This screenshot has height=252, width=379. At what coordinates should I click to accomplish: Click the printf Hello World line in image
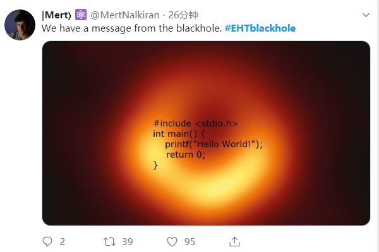click(214, 144)
